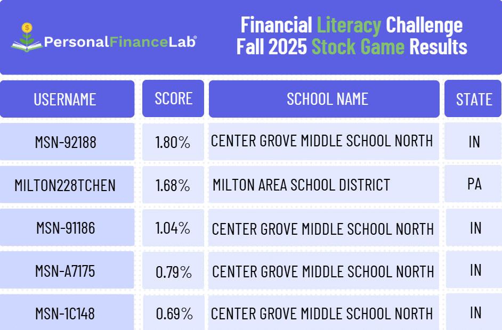
Task: Click the 0.69% score cell
Action: click(x=174, y=313)
